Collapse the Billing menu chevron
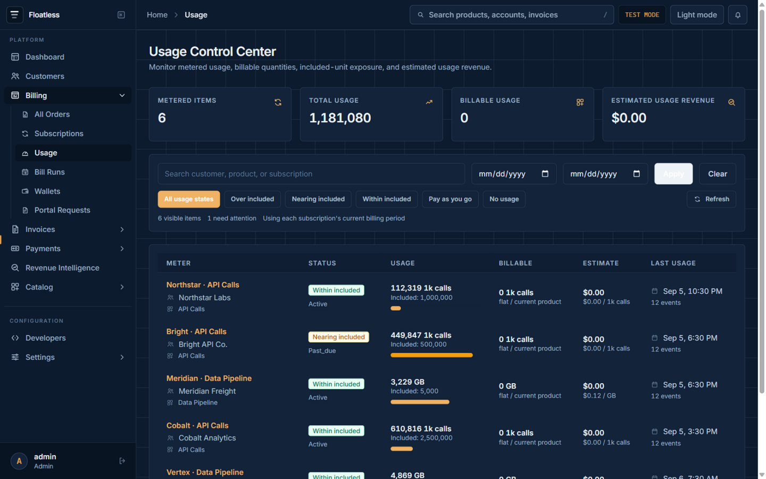This screenshot has height=479, width=766. [x=122, y=95]
